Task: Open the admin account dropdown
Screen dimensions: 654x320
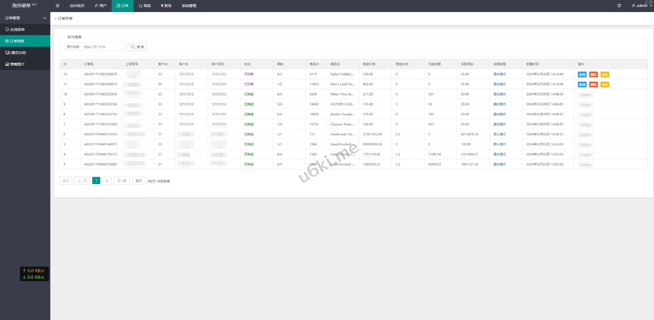Action: [641, 6]
